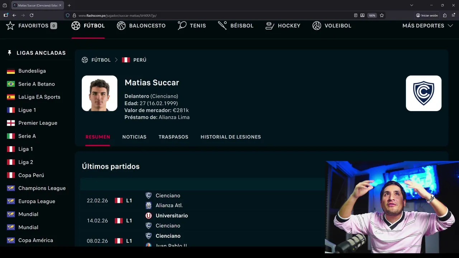459x258 pixels.
Task: Click Alianza Lima loan club text
Action: coord(174,117)
